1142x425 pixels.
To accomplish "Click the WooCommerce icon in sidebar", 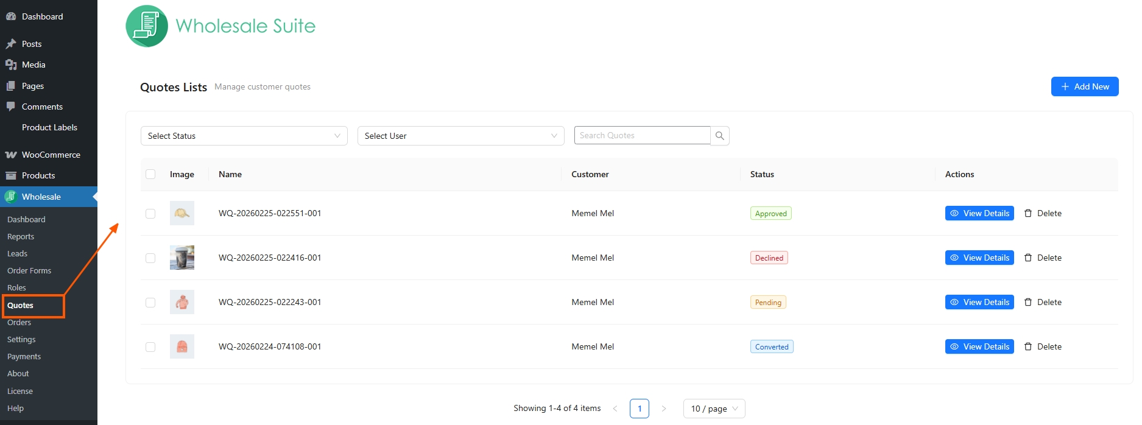I will [11, 155].
